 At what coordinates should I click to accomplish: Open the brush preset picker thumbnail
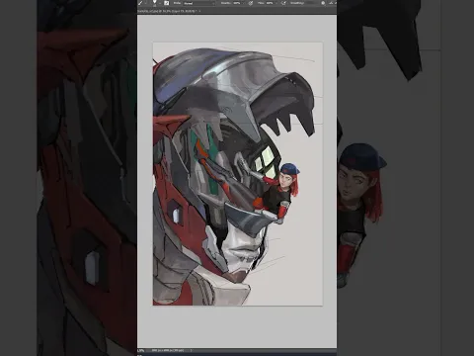point(155,3)
